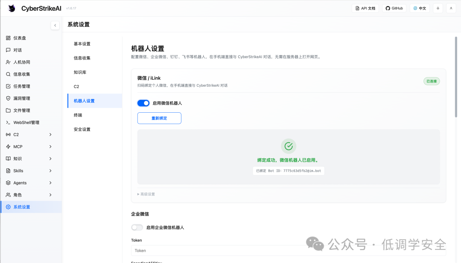The image size is (461, 263).
Task: Open the notifications bell icon
Action: tap(438, 8)
